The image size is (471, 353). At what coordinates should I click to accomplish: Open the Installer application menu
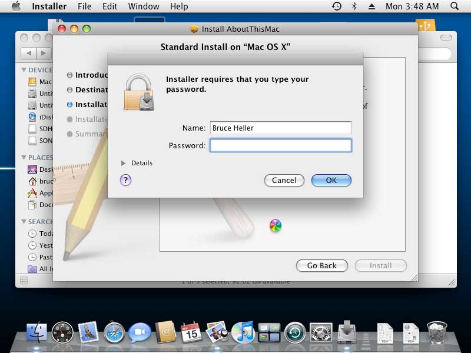click(x=49, y=6)
